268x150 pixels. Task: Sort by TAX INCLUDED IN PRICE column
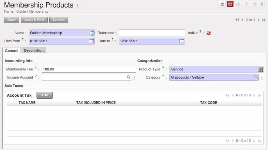(x=96, y=103)
